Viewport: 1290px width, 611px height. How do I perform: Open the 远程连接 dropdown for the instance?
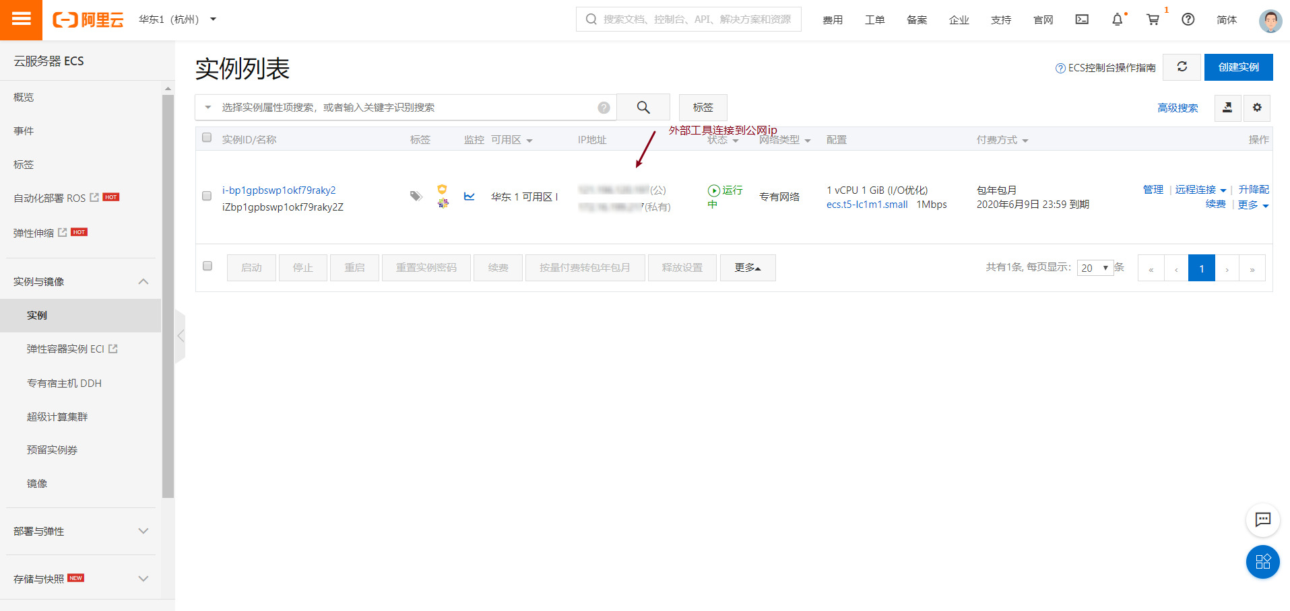(1201, 190)
